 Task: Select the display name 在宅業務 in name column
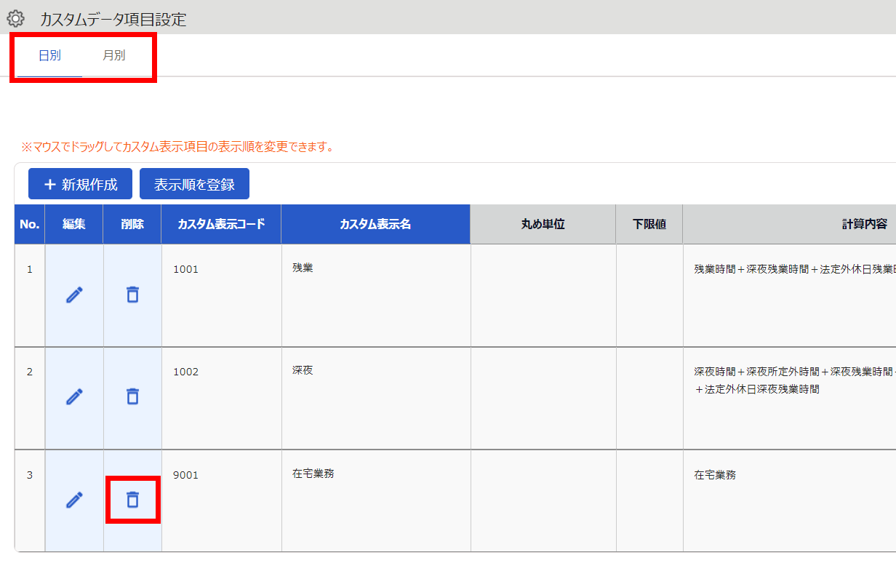pyautogui.click(x=313, y=474)
